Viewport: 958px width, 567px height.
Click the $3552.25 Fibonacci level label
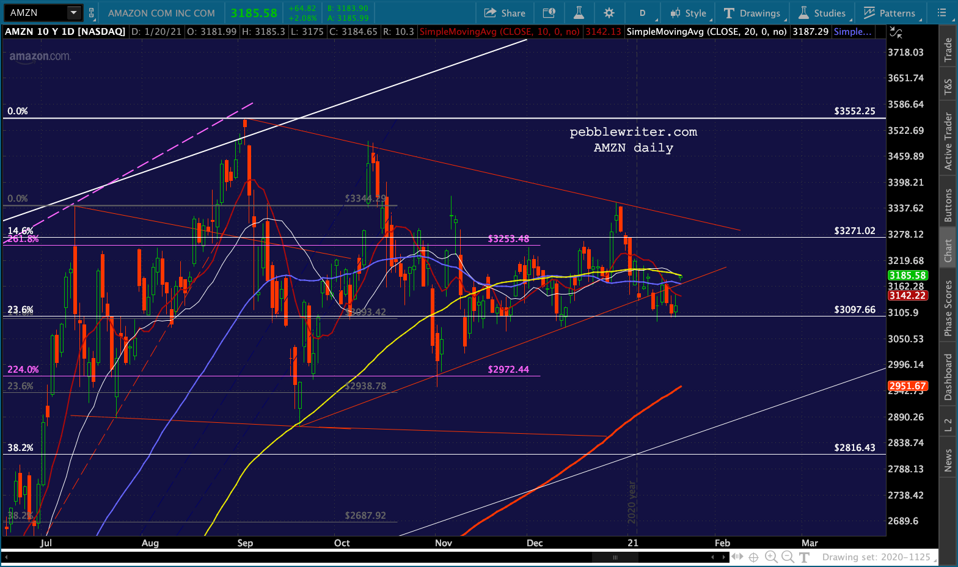855,111
